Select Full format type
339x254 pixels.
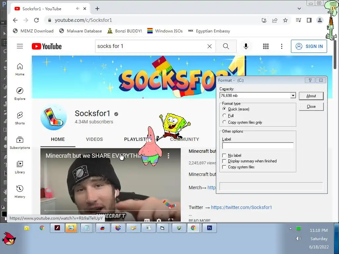pyautogui.click(x=224, y=115)
